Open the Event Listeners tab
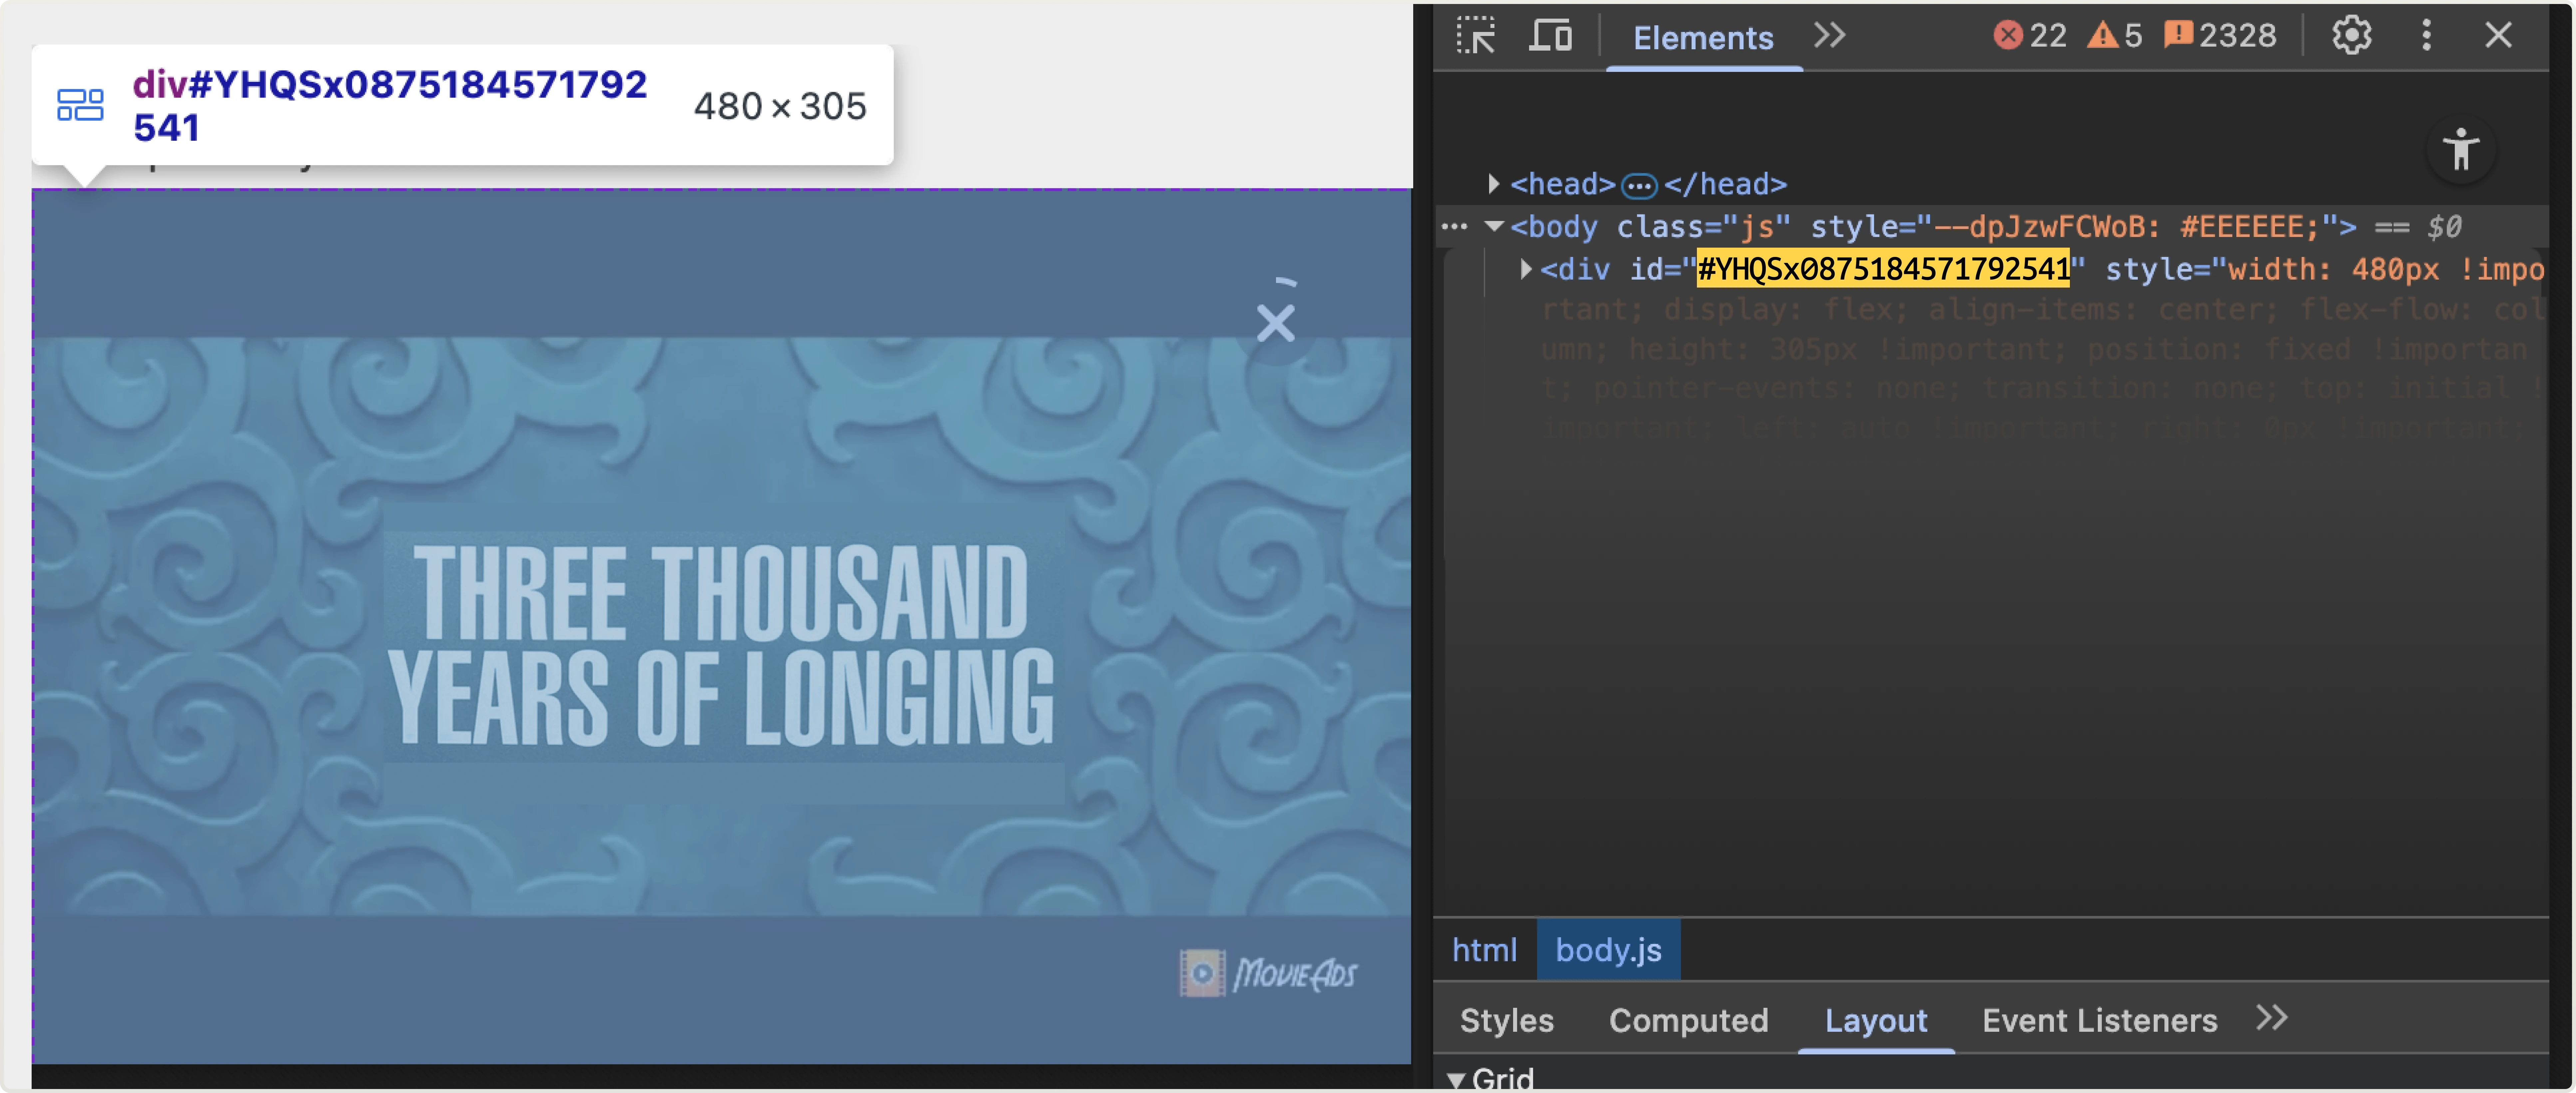The image size is (2576, 1093). pos(2099,1020)
